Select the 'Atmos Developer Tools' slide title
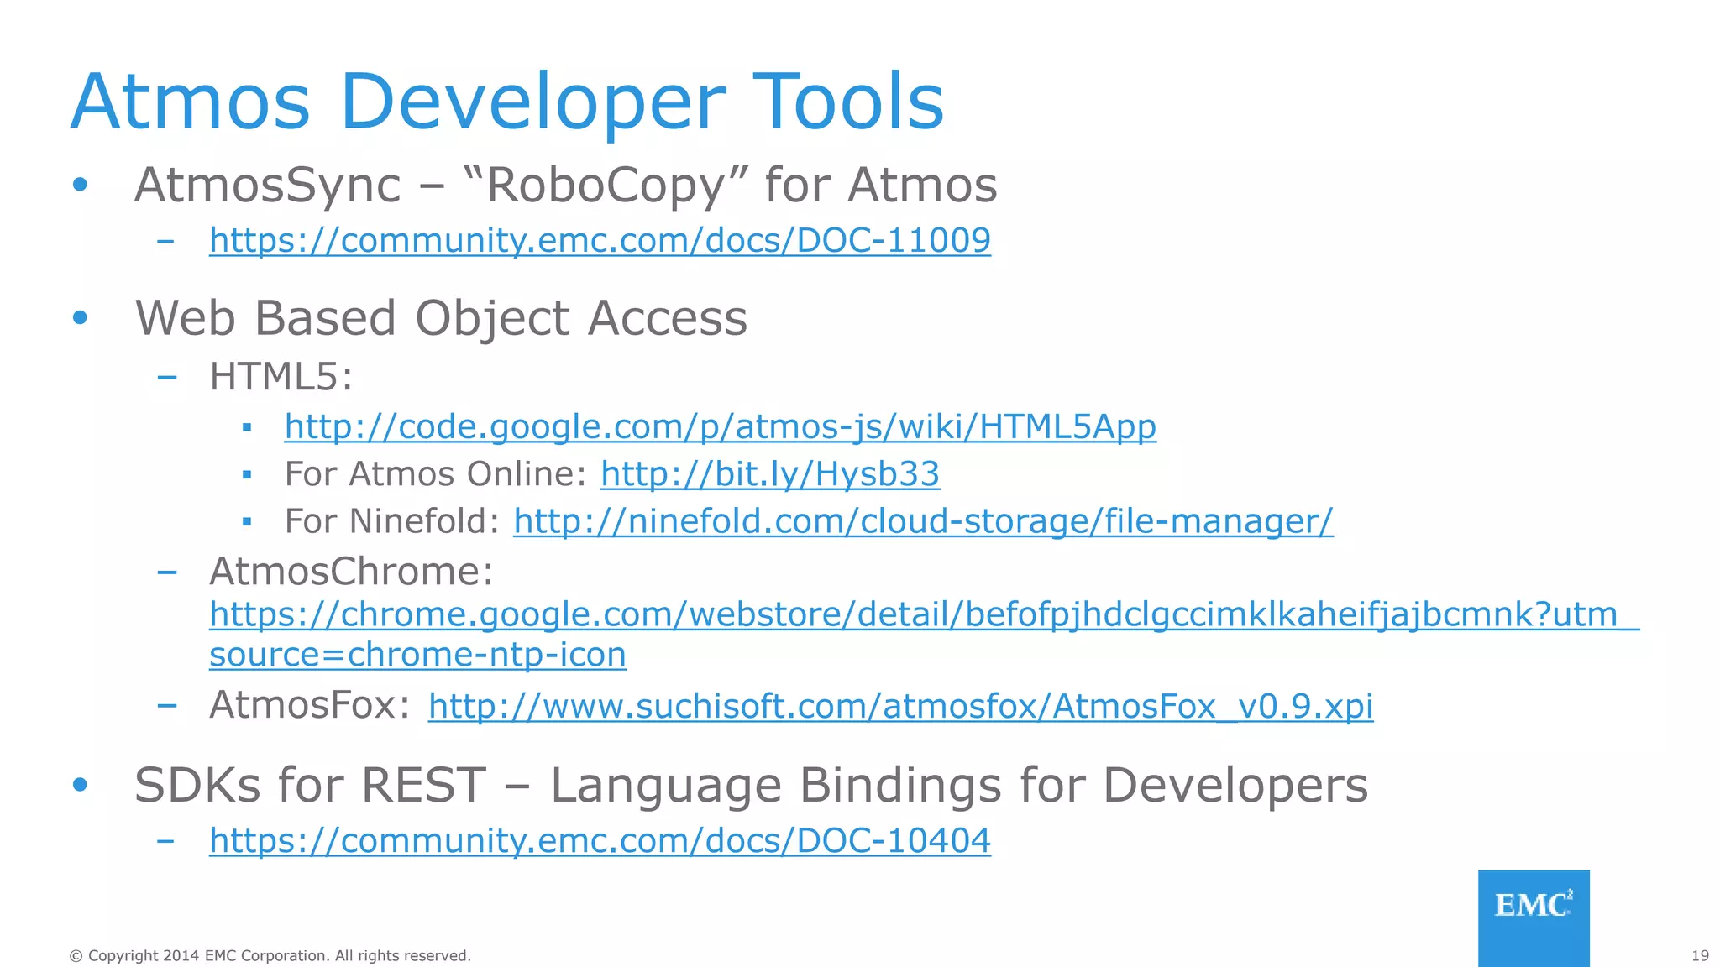The height and width of the screenshot is (967, 1720). (508, 102)
